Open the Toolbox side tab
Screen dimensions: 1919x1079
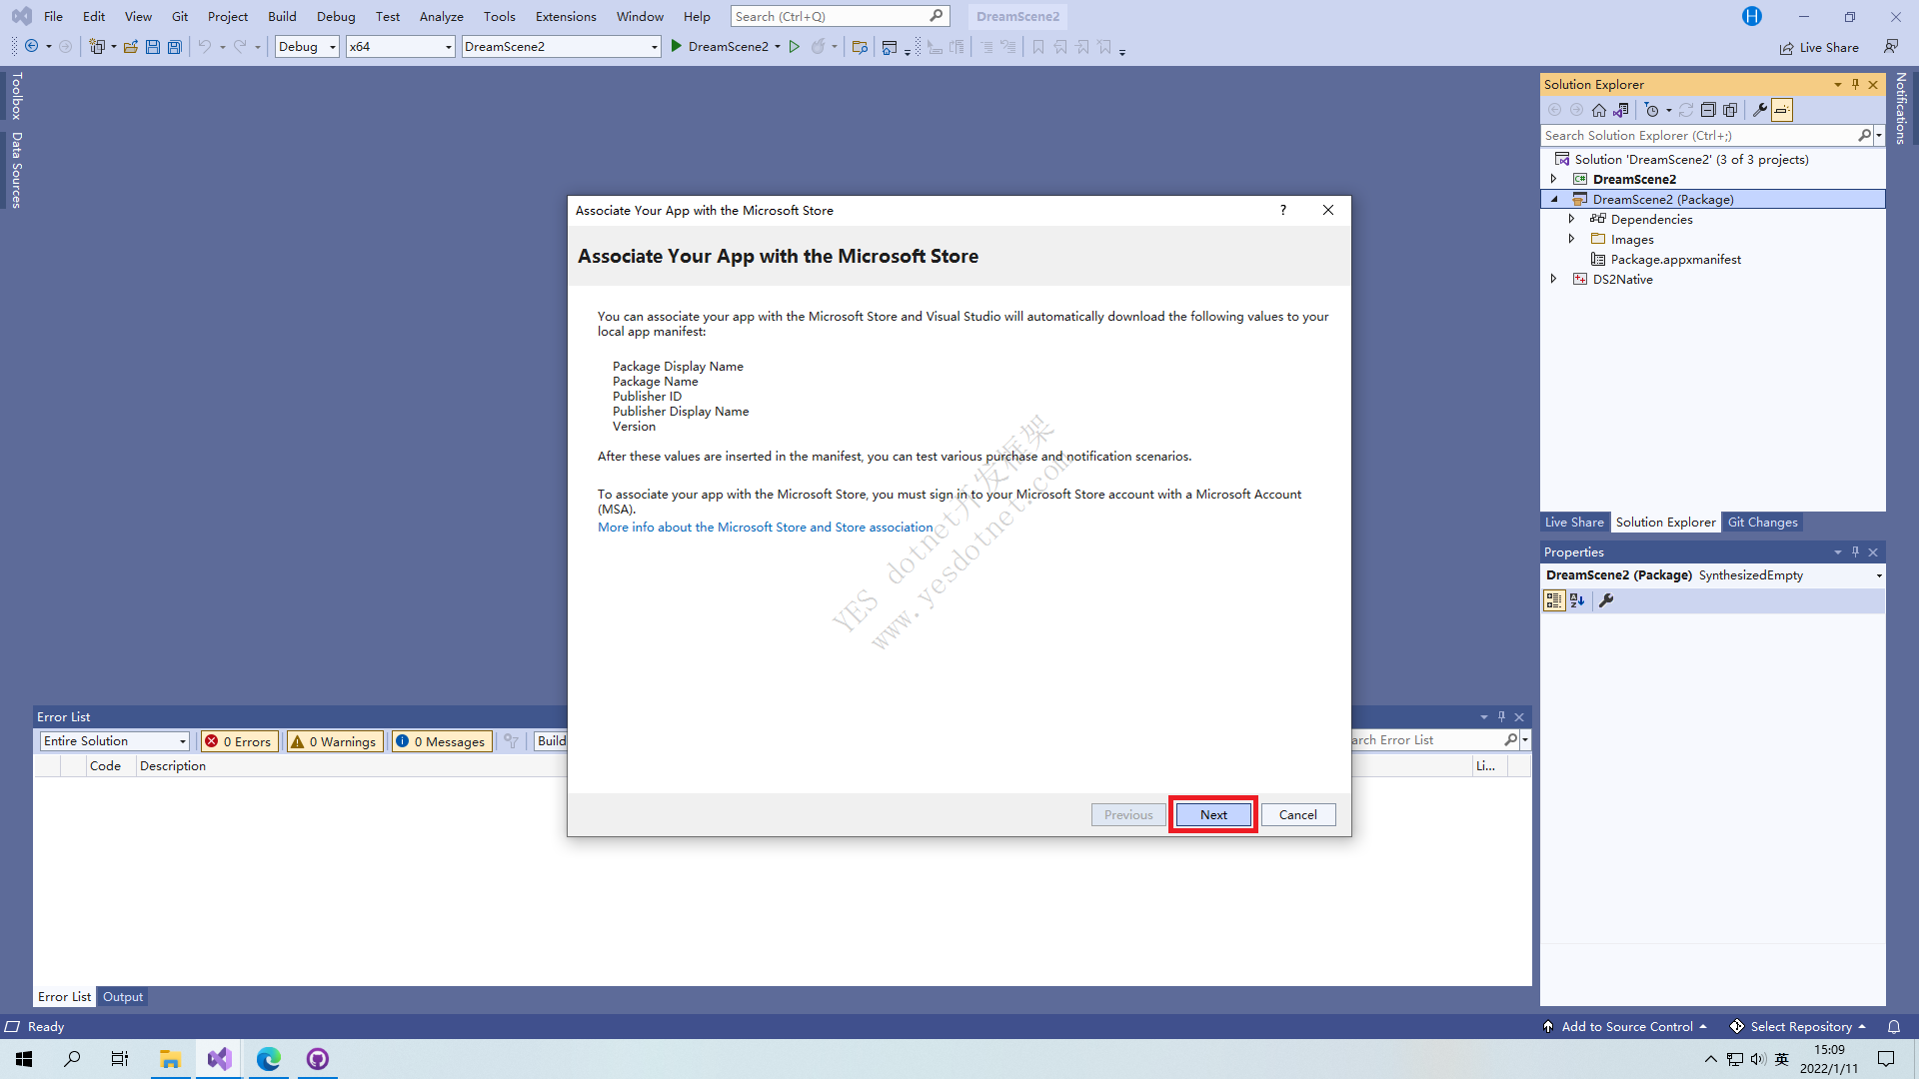coord(16,96)
